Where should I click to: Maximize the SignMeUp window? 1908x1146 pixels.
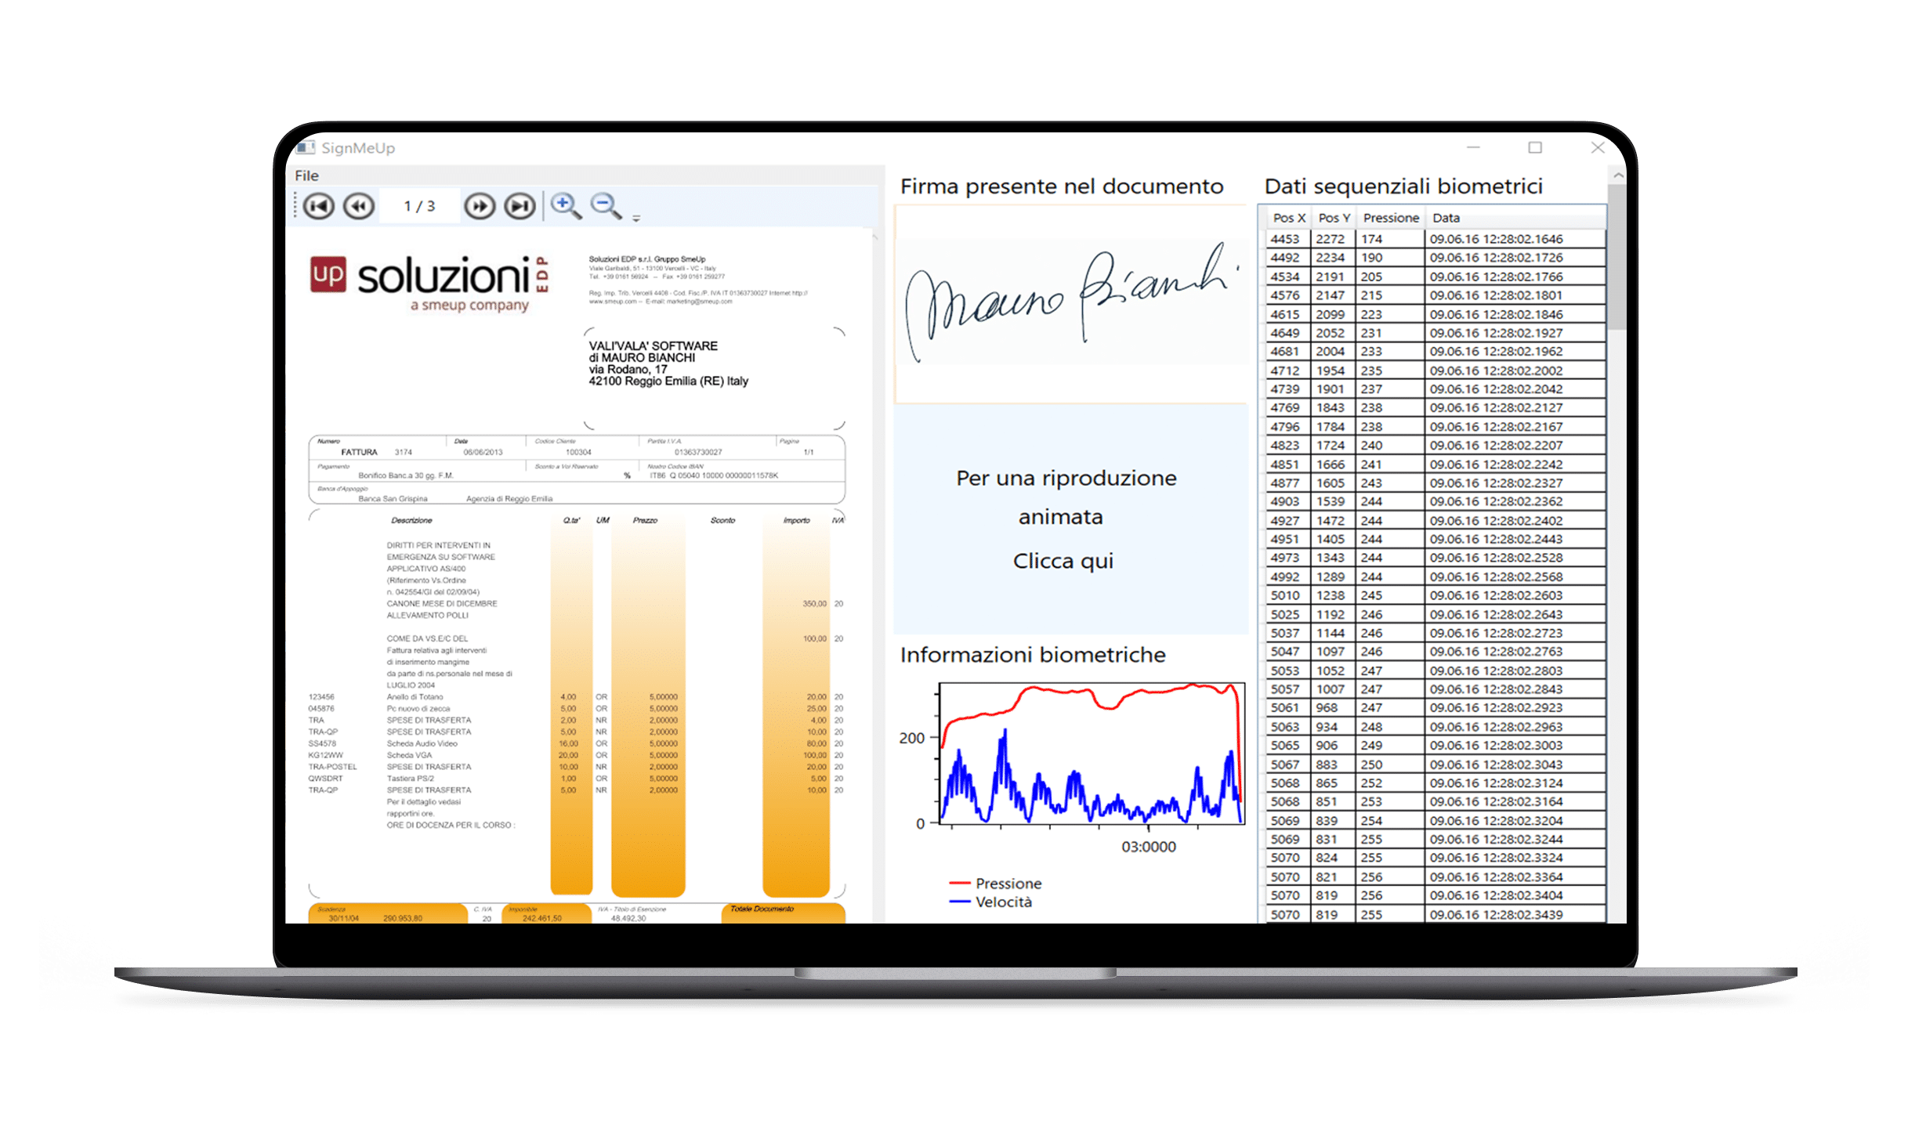pyautogui.click(x=1535, y=147)
